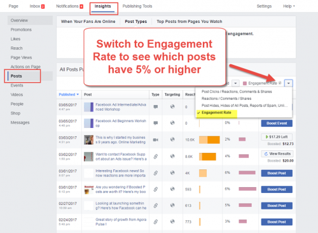The height and width of the screenshot is (233, 318).
Task: Click link type icon for Agora Pulse post
Action: 156,222
